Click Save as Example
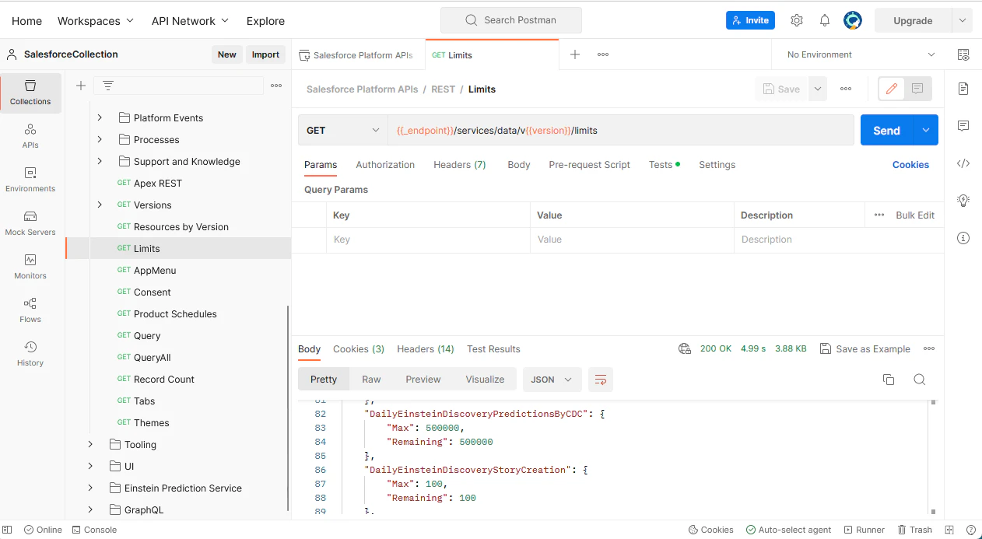 pyautogui.click(x=865, y=349)
